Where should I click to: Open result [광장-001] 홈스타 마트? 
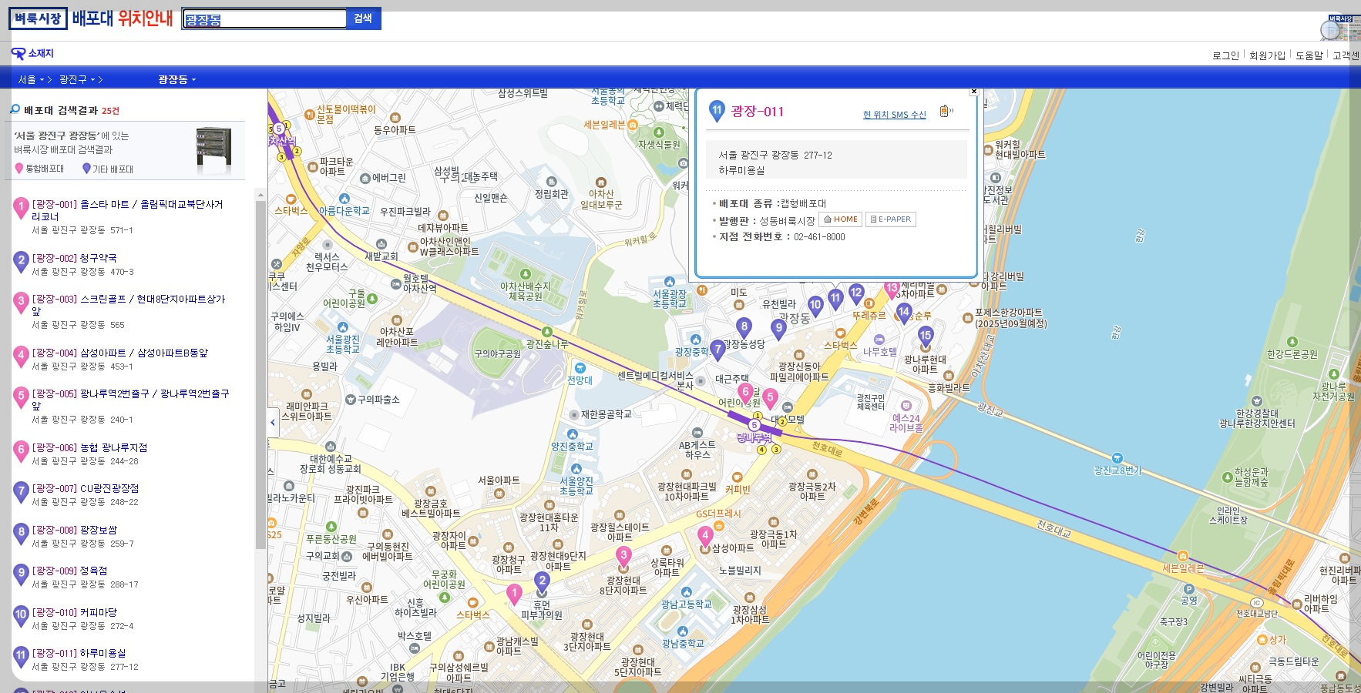(127, 210)
